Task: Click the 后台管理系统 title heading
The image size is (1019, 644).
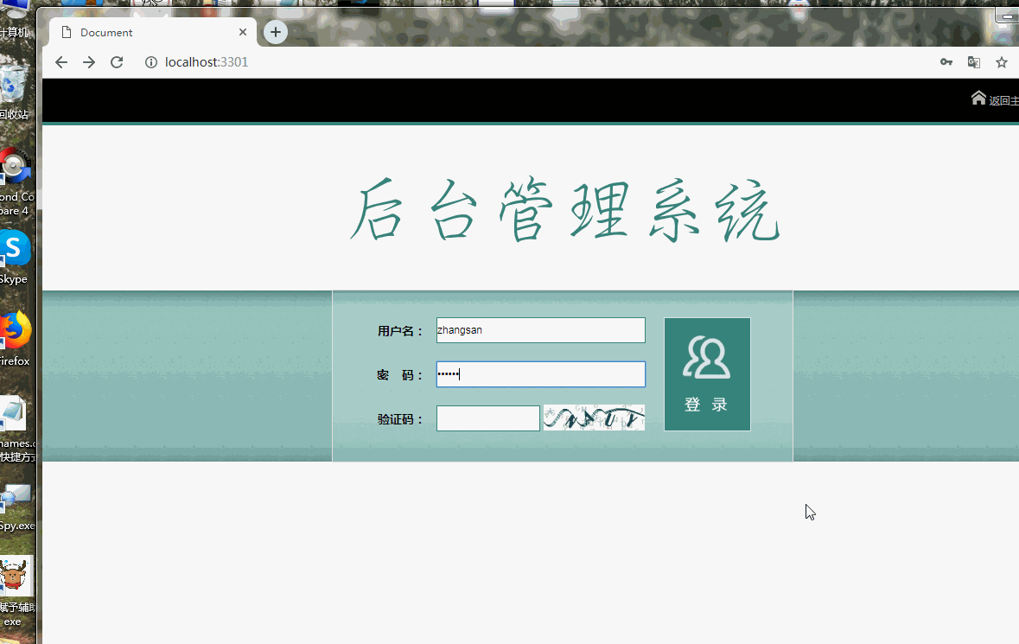Action: point(564,209)
